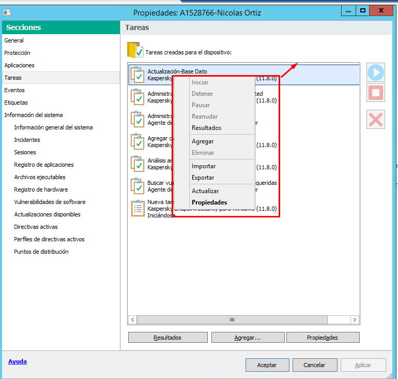398x379 pixels.
Task: Click the Actualización-Base Dato task clipboard icon
Action: [137, 75]
